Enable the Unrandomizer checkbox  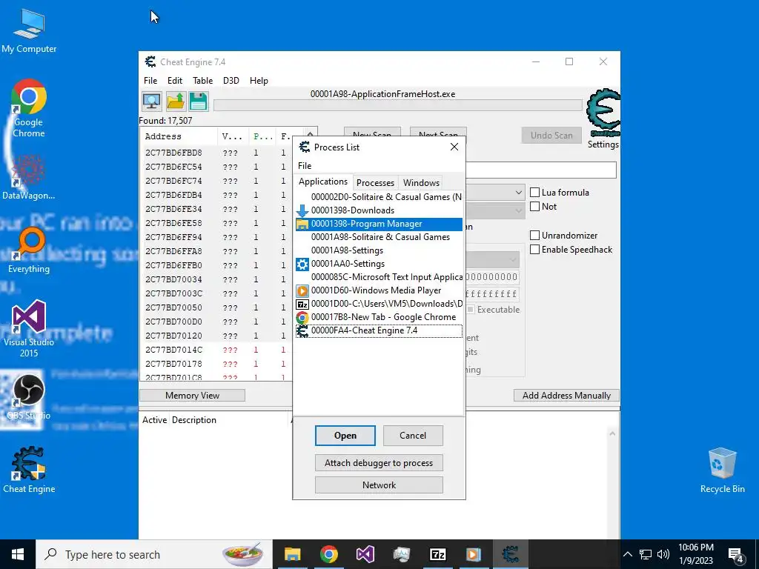pyautogui.click(x=535, y=235)
